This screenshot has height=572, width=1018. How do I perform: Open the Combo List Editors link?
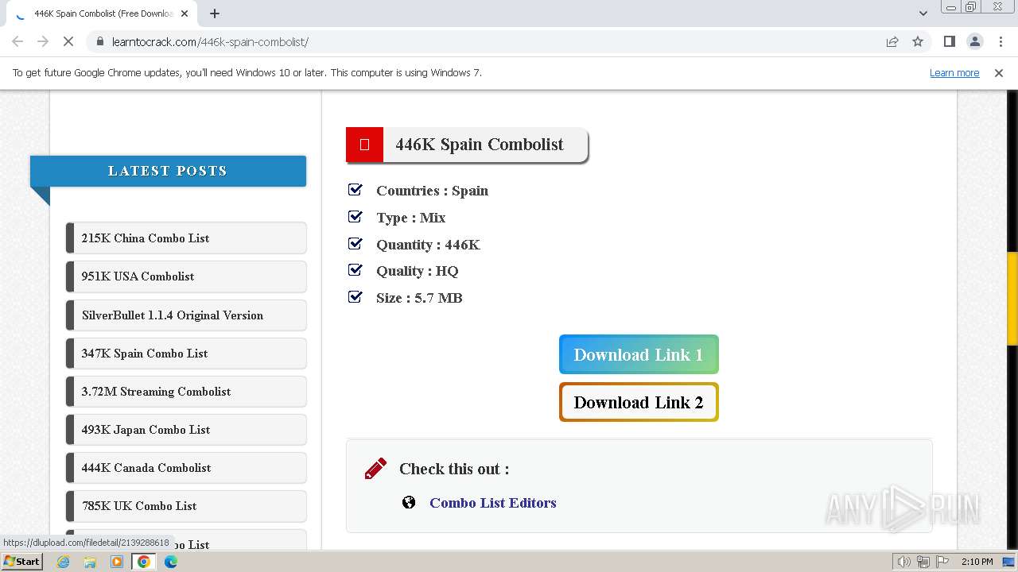tap(493, 503)
